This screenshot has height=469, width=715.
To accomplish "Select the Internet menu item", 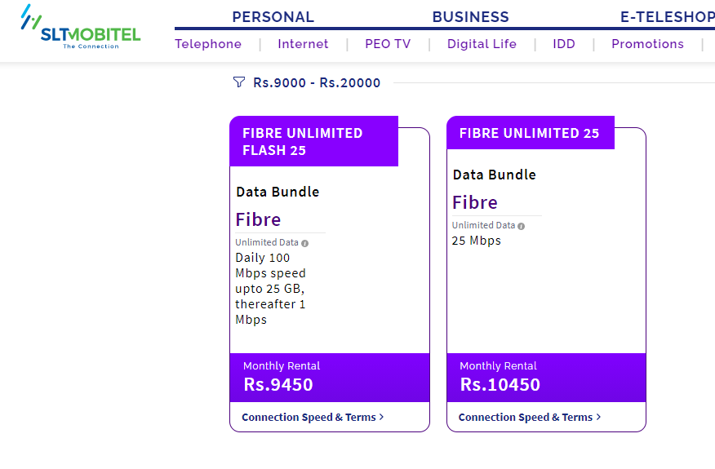I will [303, 44].
